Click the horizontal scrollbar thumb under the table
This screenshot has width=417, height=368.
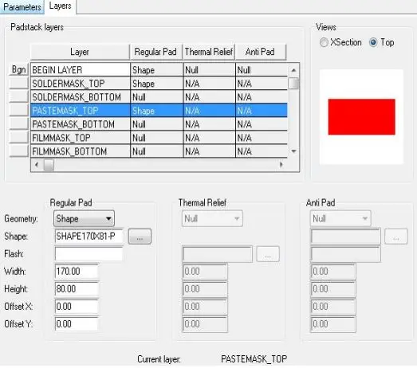point(49,165)
